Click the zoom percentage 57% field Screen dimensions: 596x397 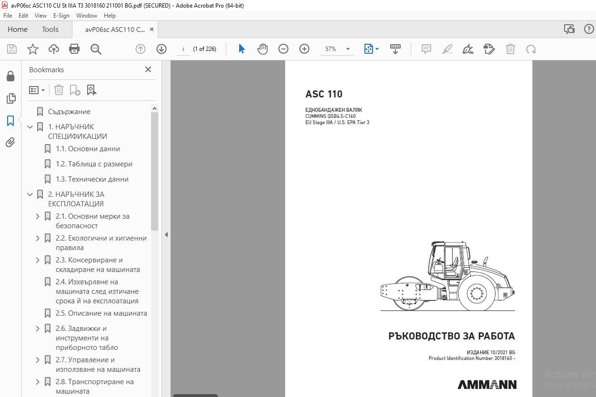pos(331,49)
